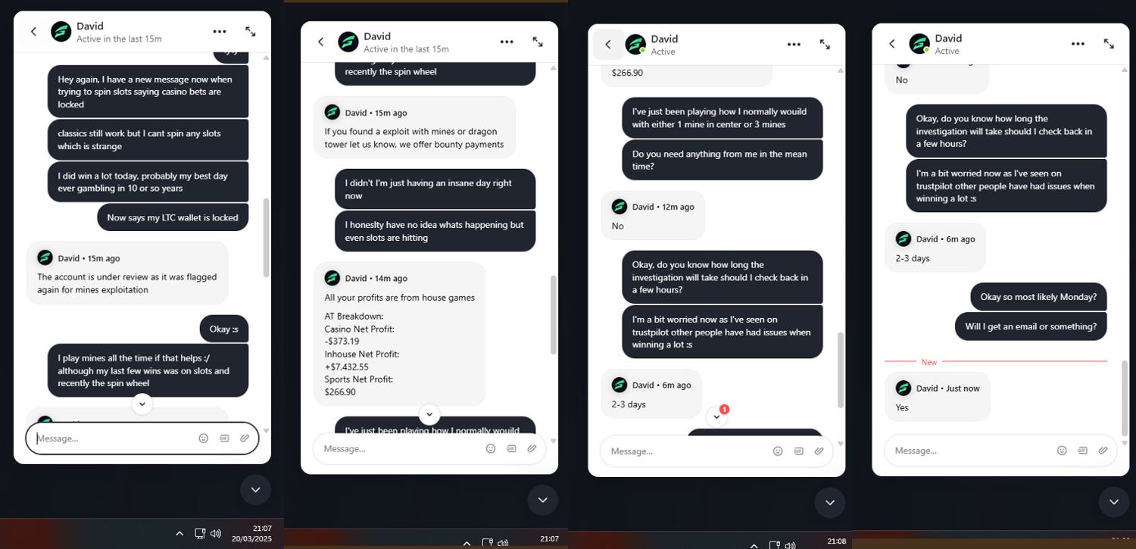This screenshot has height=549, width=1136.
Task: Jump to latest via chevron below Sports Net Profit
Action: pyautogui.click(x=429, y=414)
